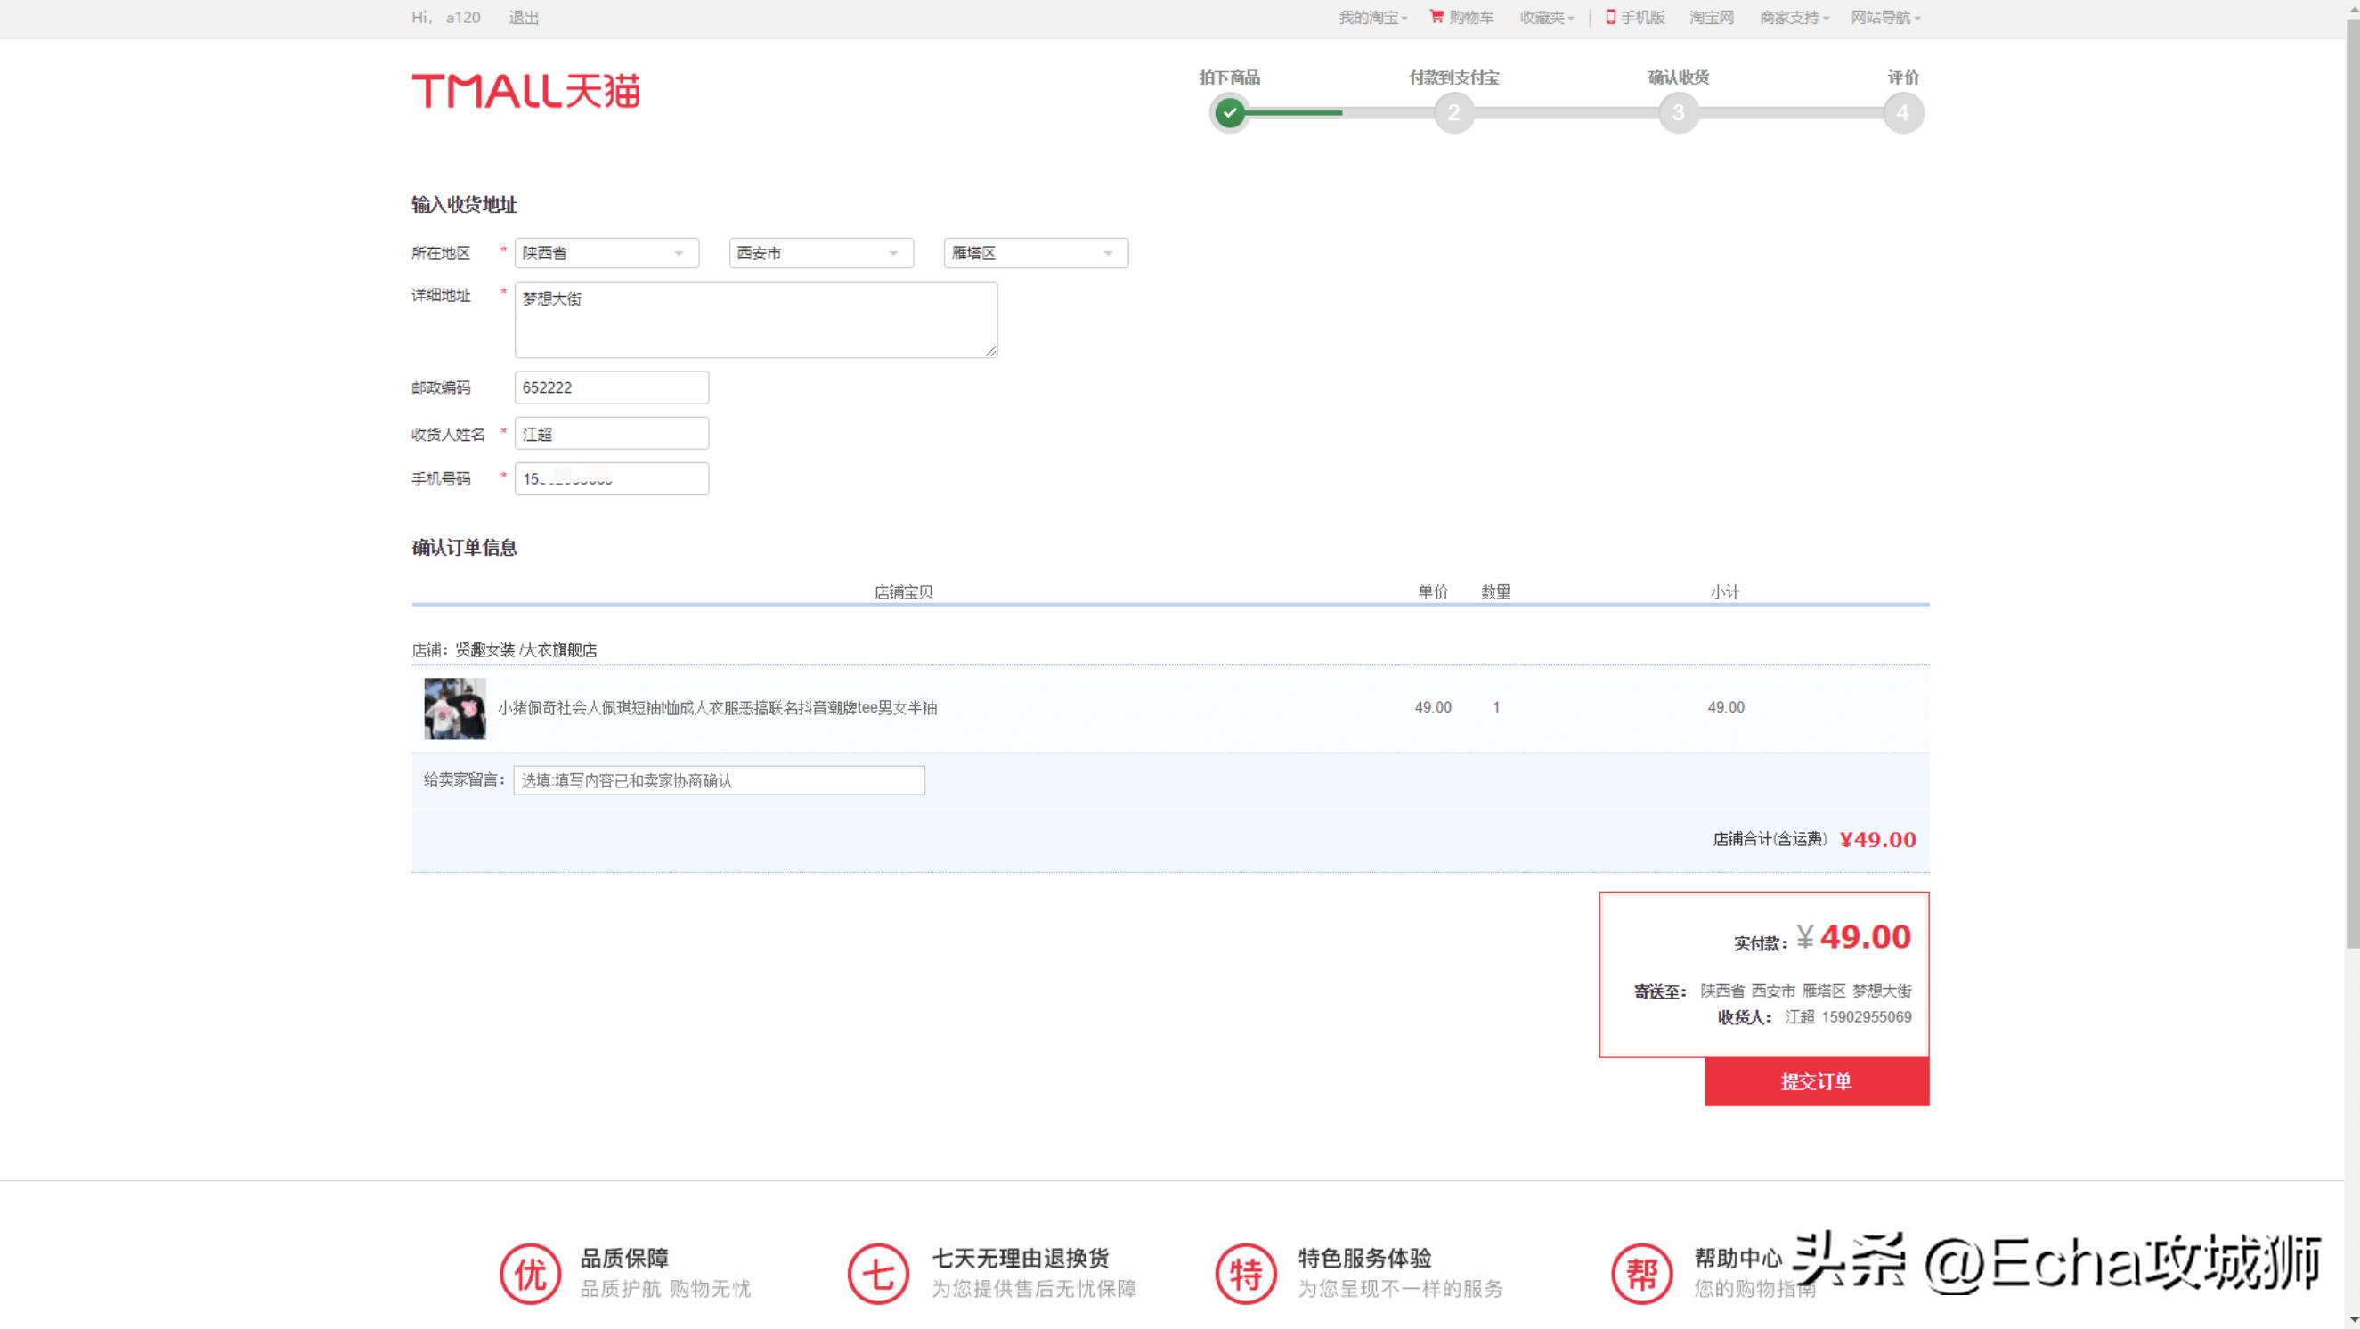The width and height of the screenshot is (2360, 1329).
Task: Click the TMALL天猫 logo
Action: pyautogui.click(x=529, y=91)
